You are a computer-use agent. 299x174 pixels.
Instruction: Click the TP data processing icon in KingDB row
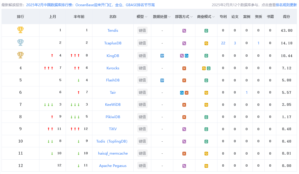162,56
